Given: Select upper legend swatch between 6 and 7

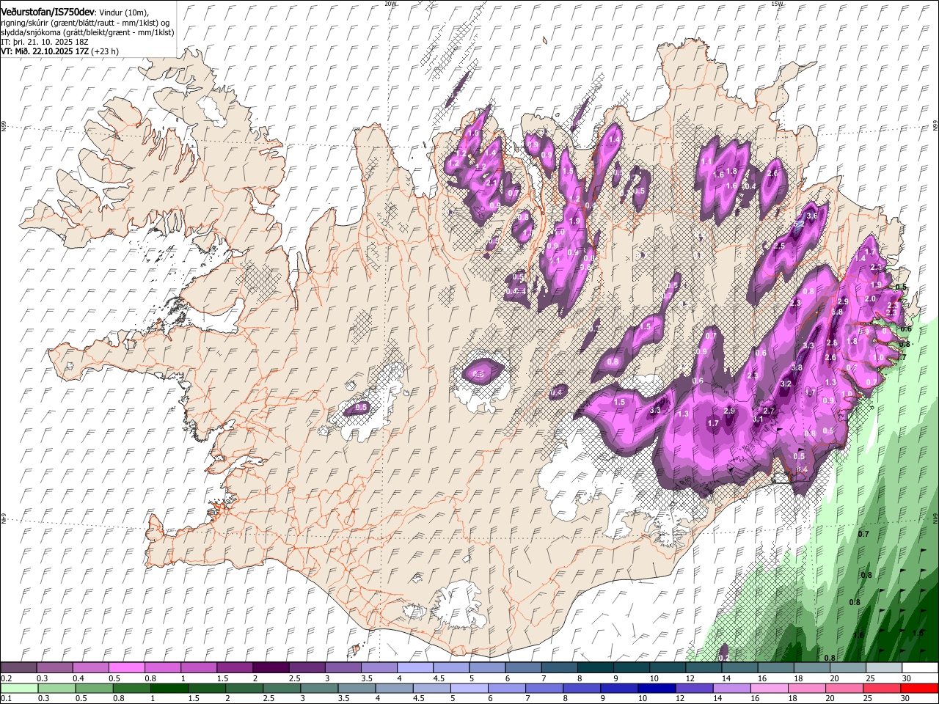Looking at the screenshot, I should point(524,667).
